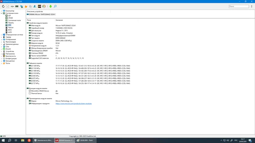Select Чипсет in the tree
The width and height of the screenshot is (255, 143).
[x=11, y=28]
